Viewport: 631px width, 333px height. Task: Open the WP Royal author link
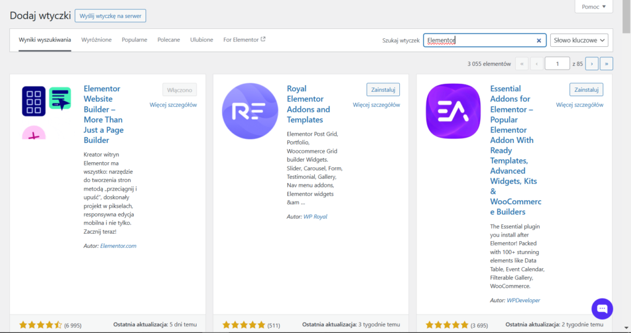[315, 216]
